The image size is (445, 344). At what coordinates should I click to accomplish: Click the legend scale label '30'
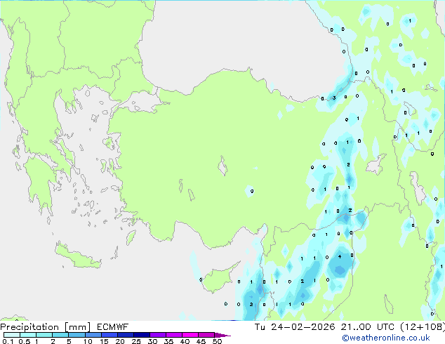point(152,341)
